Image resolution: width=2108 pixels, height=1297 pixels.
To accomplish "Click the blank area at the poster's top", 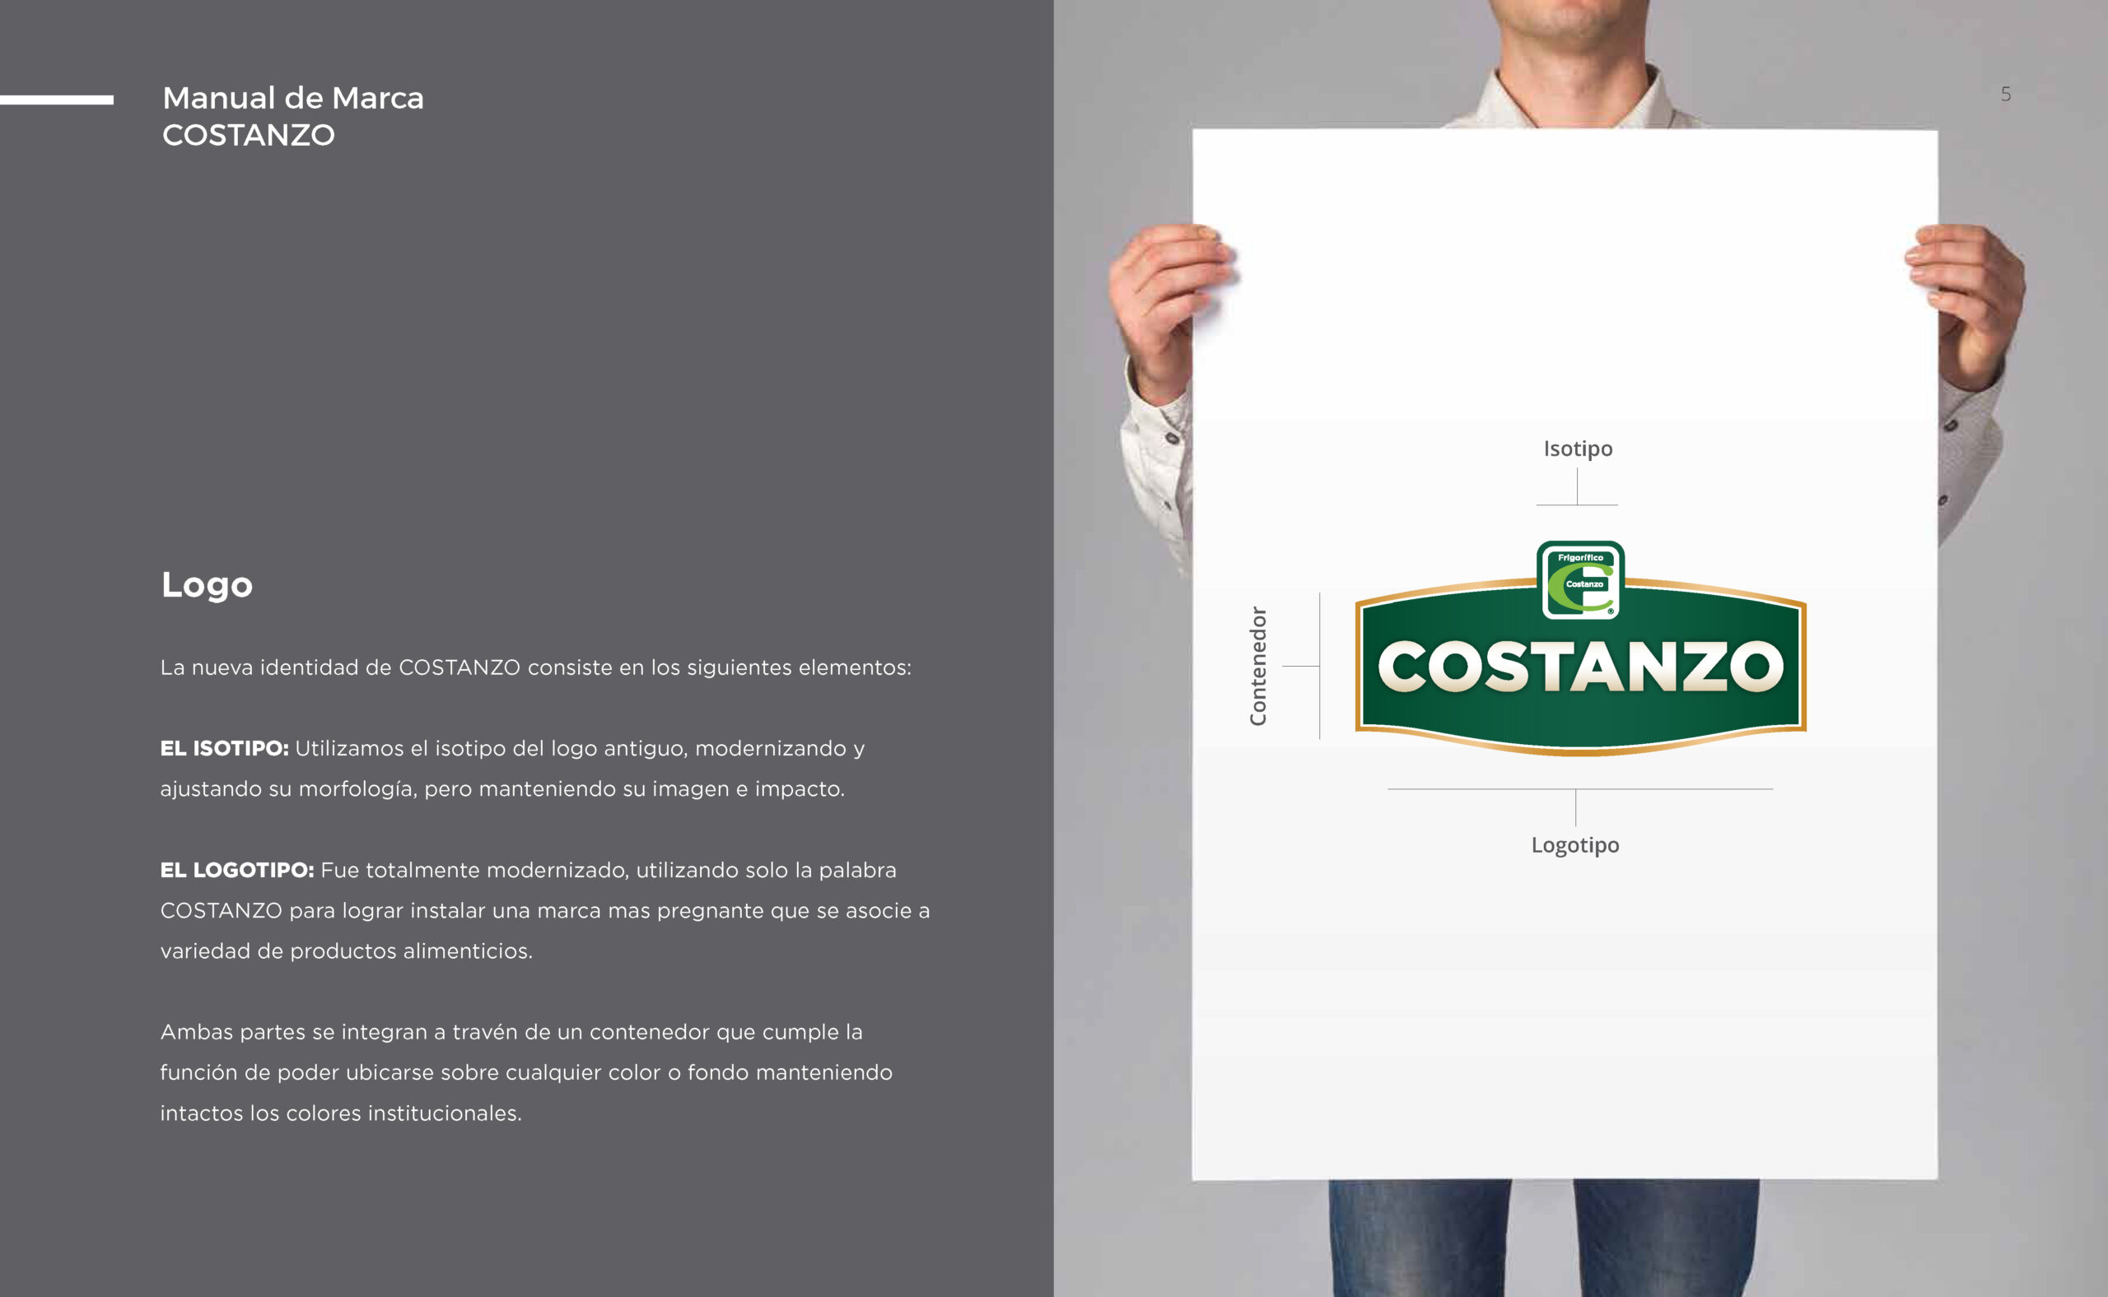I will [x=1564, y=258].
